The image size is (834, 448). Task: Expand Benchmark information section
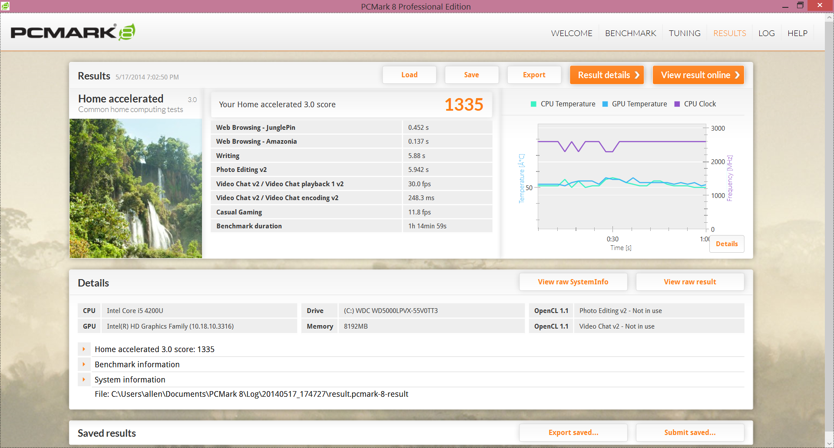pos(84,364)
